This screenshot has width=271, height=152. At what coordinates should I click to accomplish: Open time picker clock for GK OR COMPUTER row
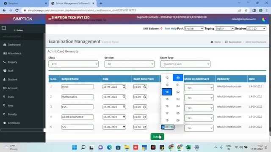pyautogui.click(x=145, y=117)
